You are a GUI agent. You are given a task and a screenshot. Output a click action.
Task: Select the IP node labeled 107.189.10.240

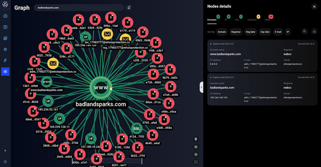tap(91, 138)
